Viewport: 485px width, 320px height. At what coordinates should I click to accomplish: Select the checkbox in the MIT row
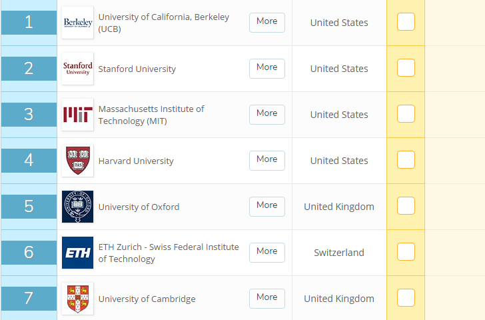click(x=406, y=114)
